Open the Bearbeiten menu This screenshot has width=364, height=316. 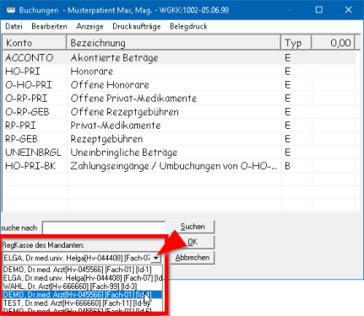(x=49, y=26)
